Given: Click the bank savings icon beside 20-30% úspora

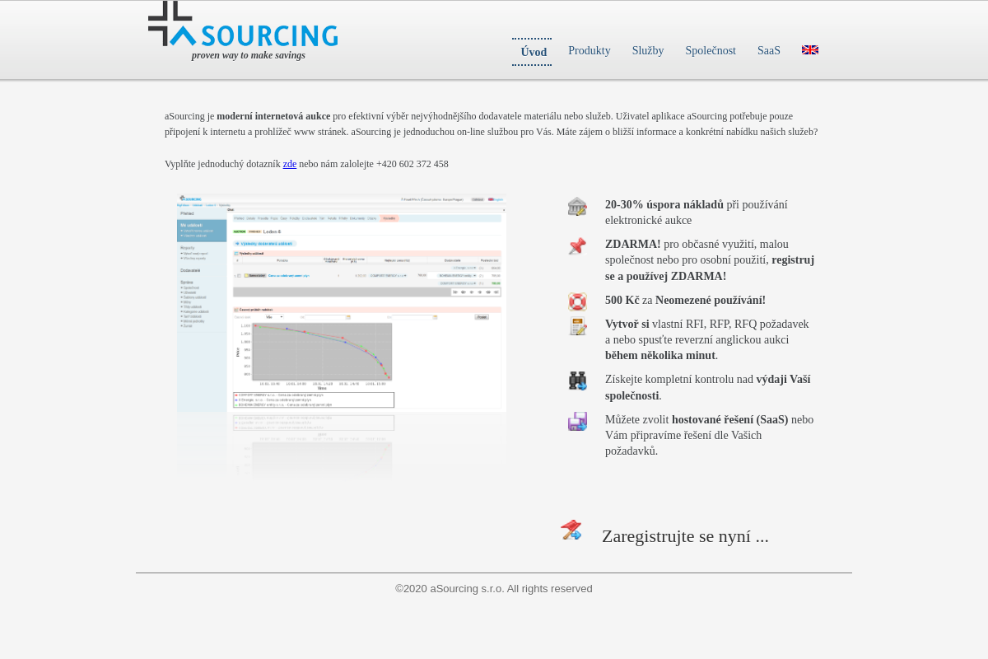Looking at the screenshot, I should click(576, 206).
